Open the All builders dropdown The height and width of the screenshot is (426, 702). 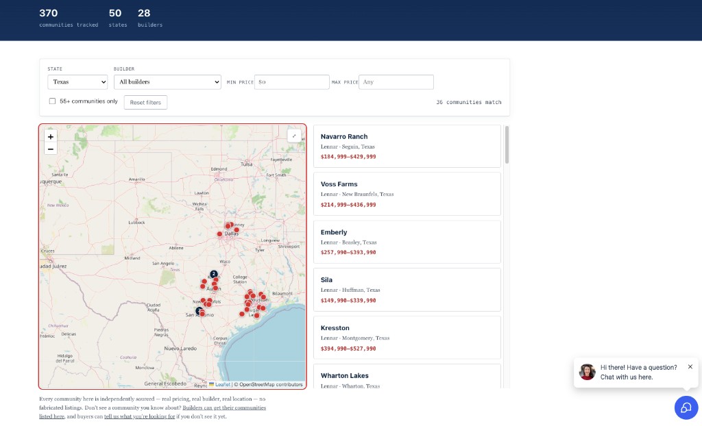pyautogui.click(x=167, y=82)
